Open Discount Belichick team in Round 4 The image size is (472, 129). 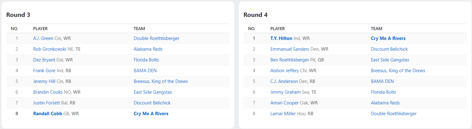coord(389,49)
